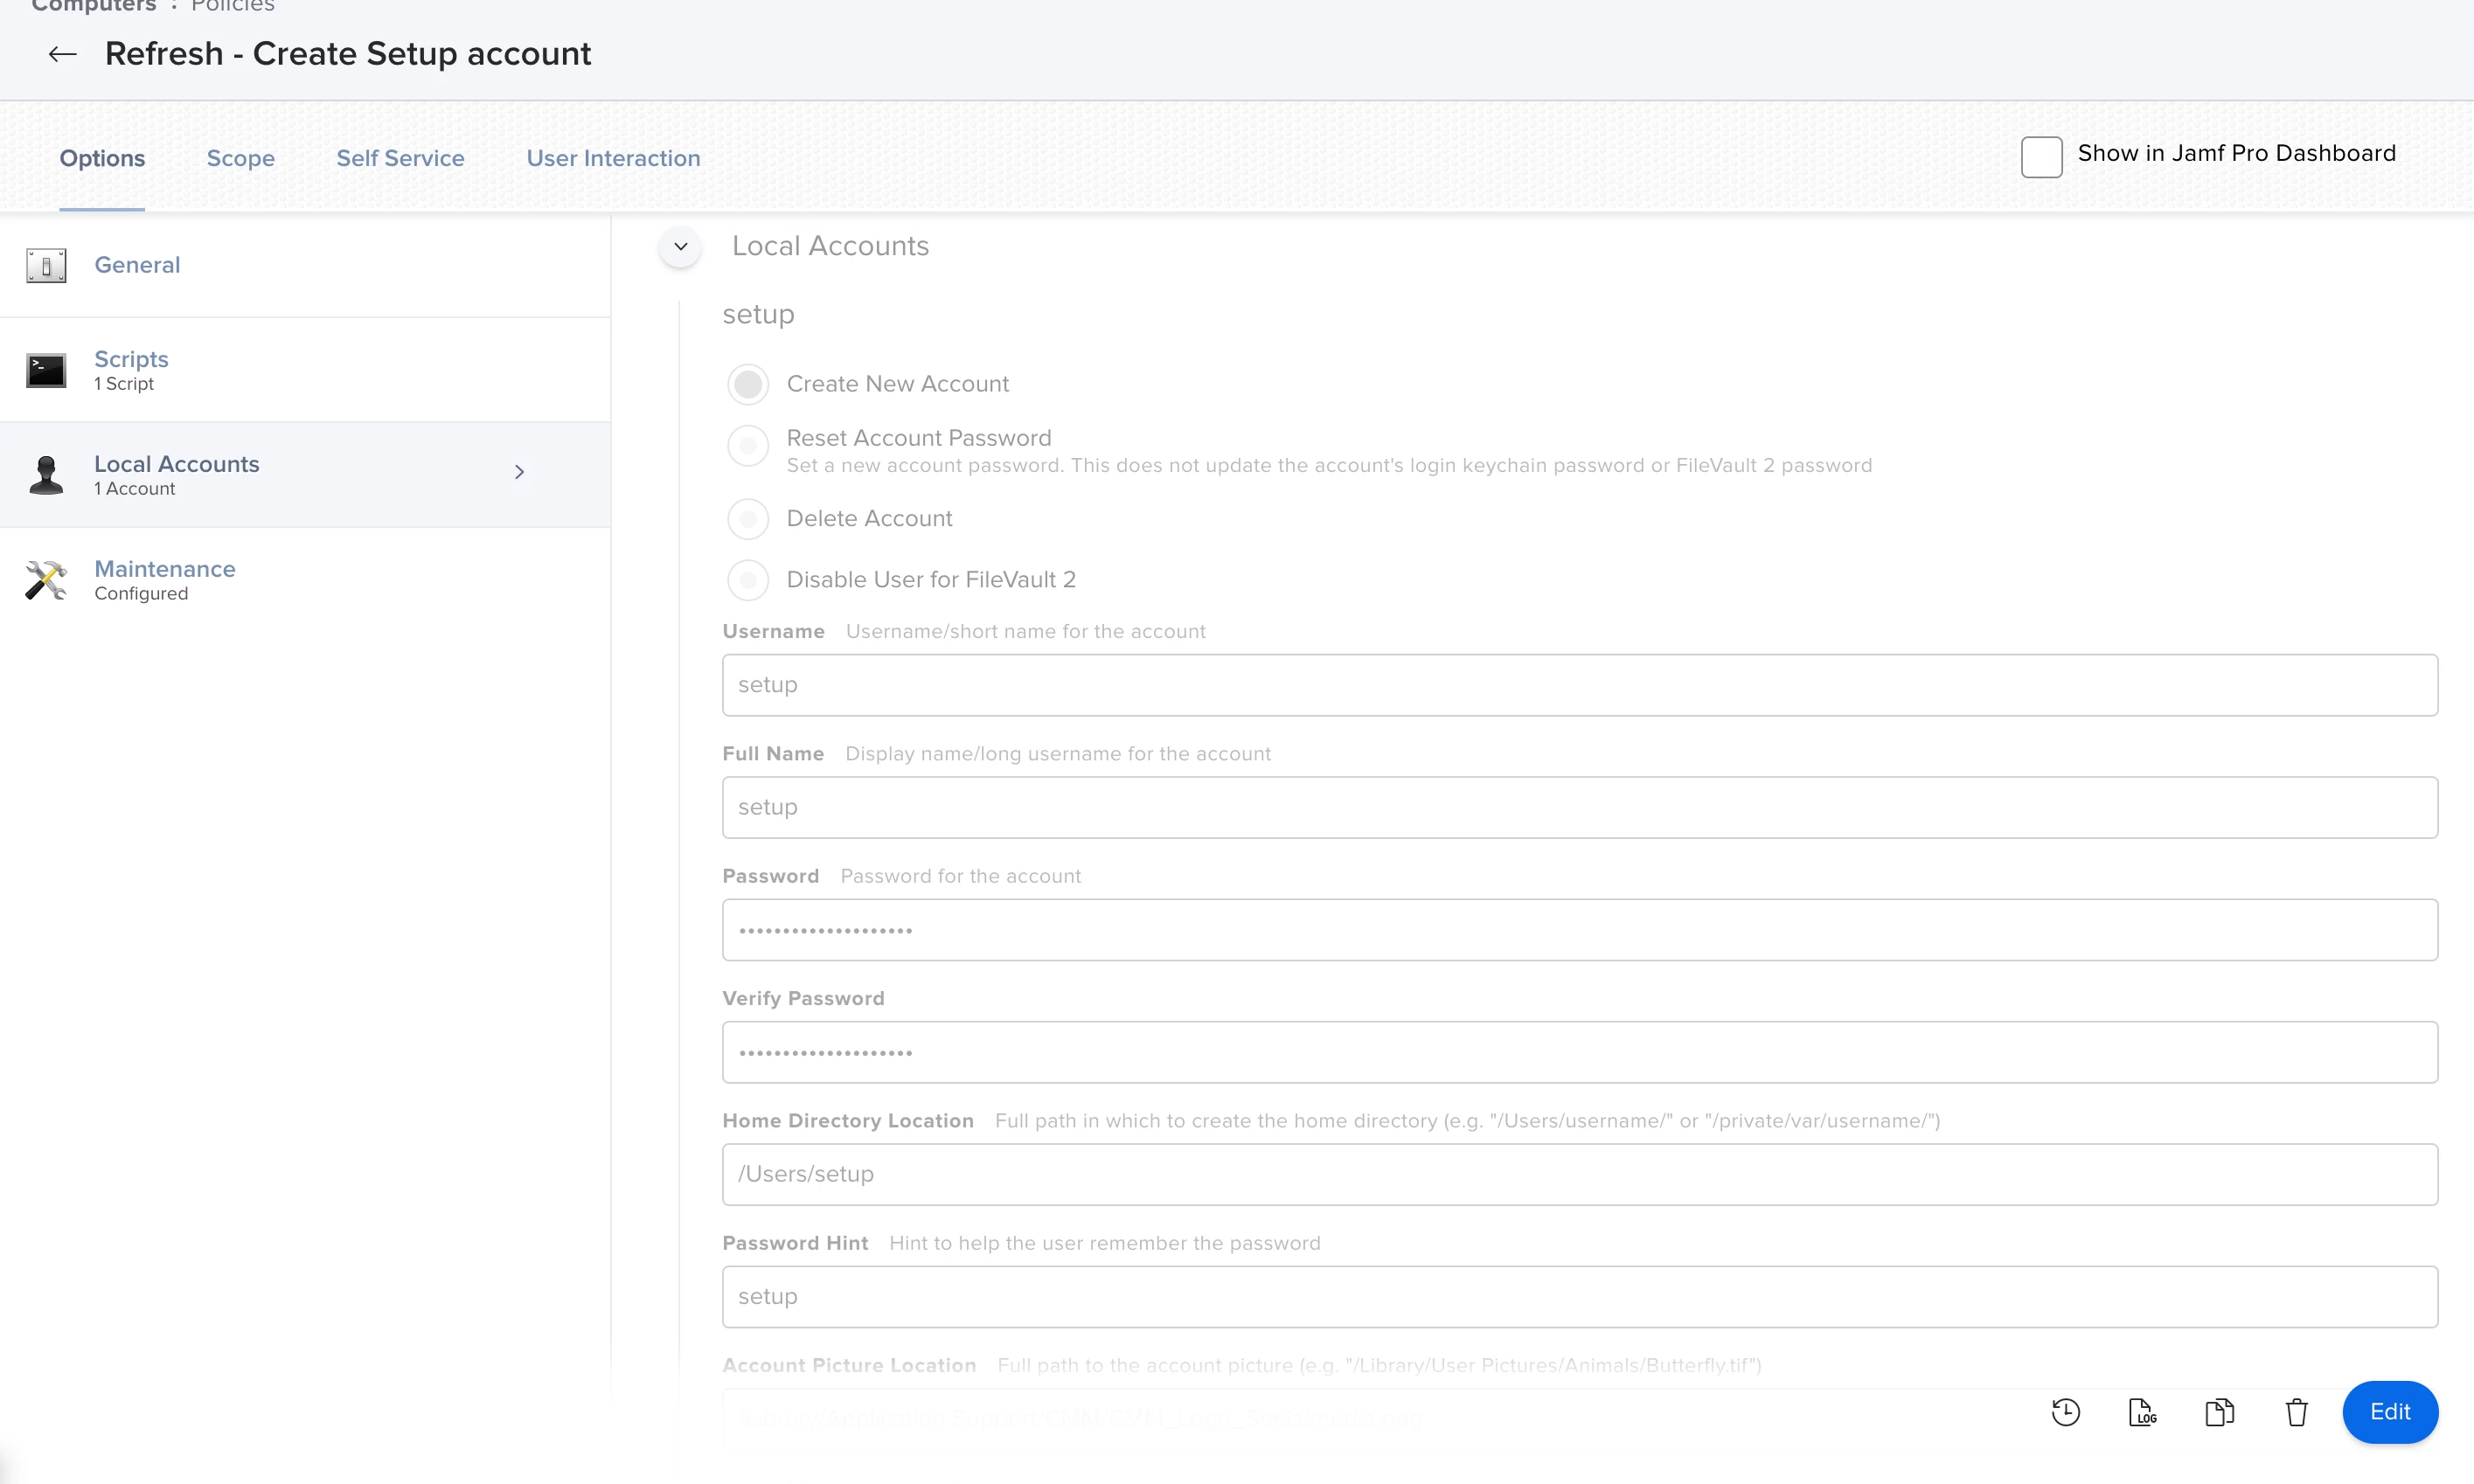Screen dimensions: 2474x1484
Task: Select the Create New Account radio button
Action: point(748,384)
